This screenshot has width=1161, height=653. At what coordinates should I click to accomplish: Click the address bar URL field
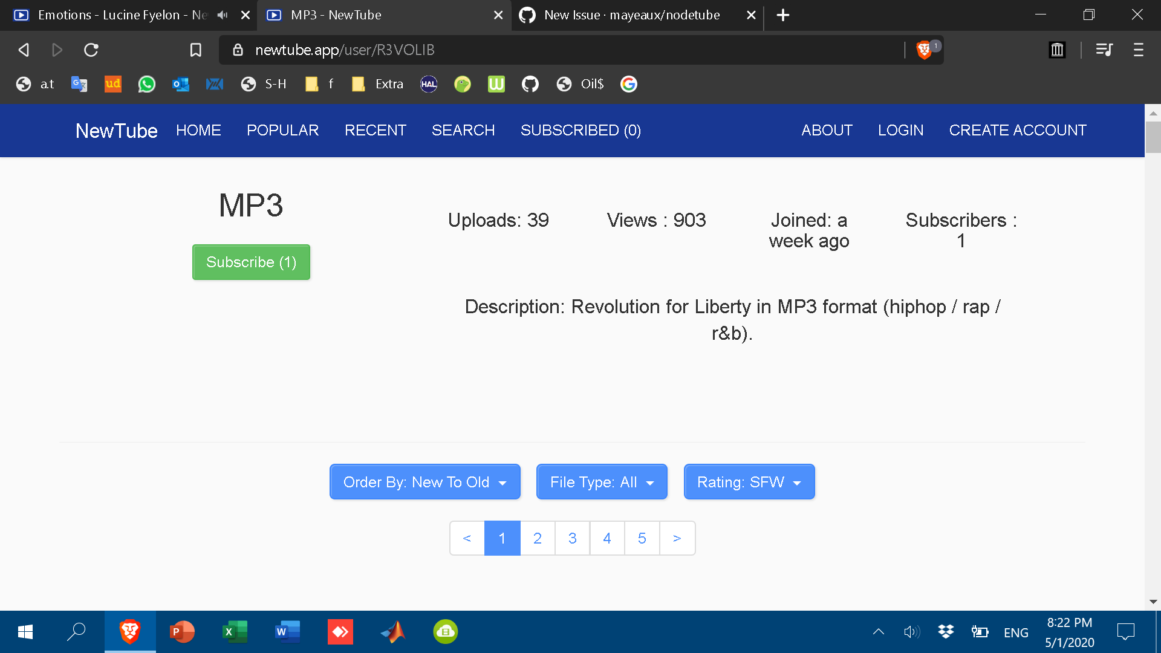[x=544, y=50]
